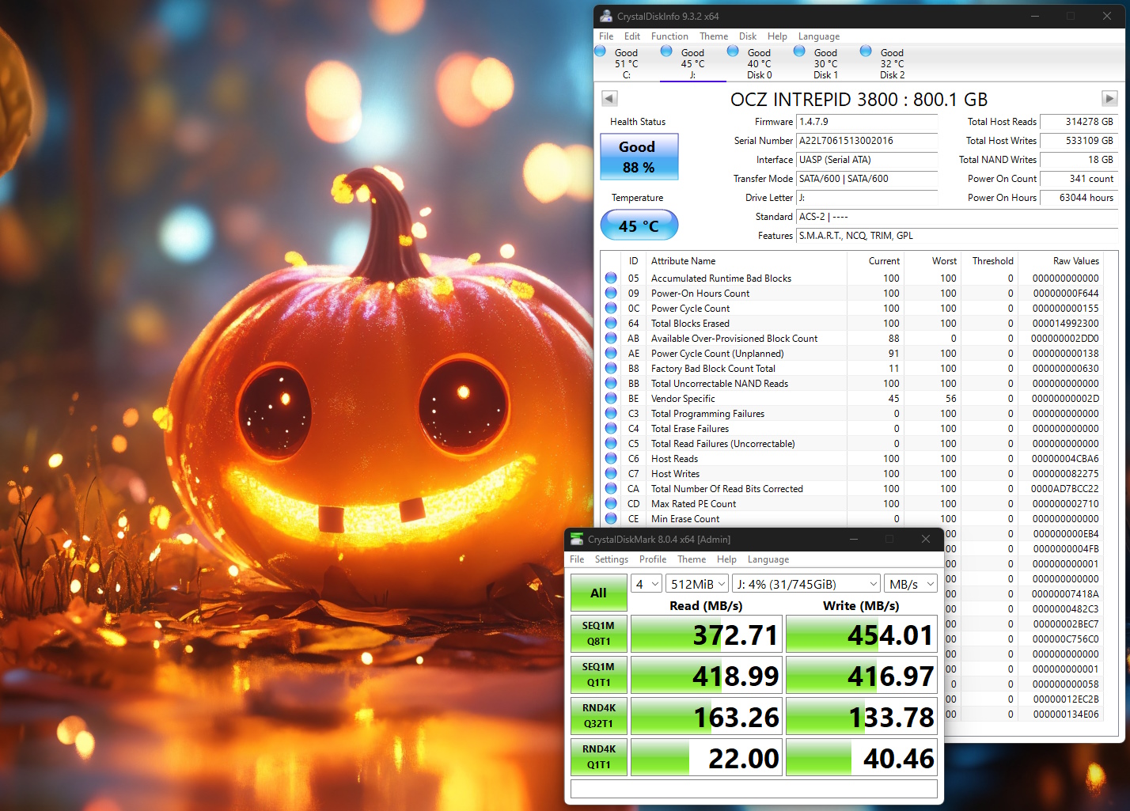Image resolution: width=1130 pixels, height=811 pixels.
Task: Click status orb for Host Writes row
Action: pyautogui.click(x=611, y=473)
